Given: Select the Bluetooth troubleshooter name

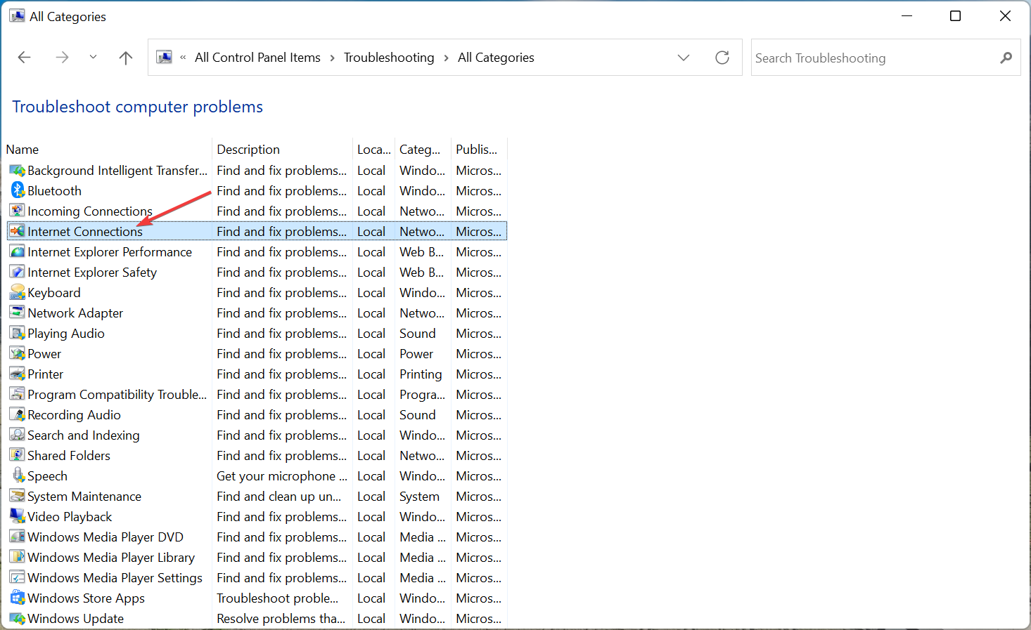Looking at the screenshot, I should [x=54, y=191].
